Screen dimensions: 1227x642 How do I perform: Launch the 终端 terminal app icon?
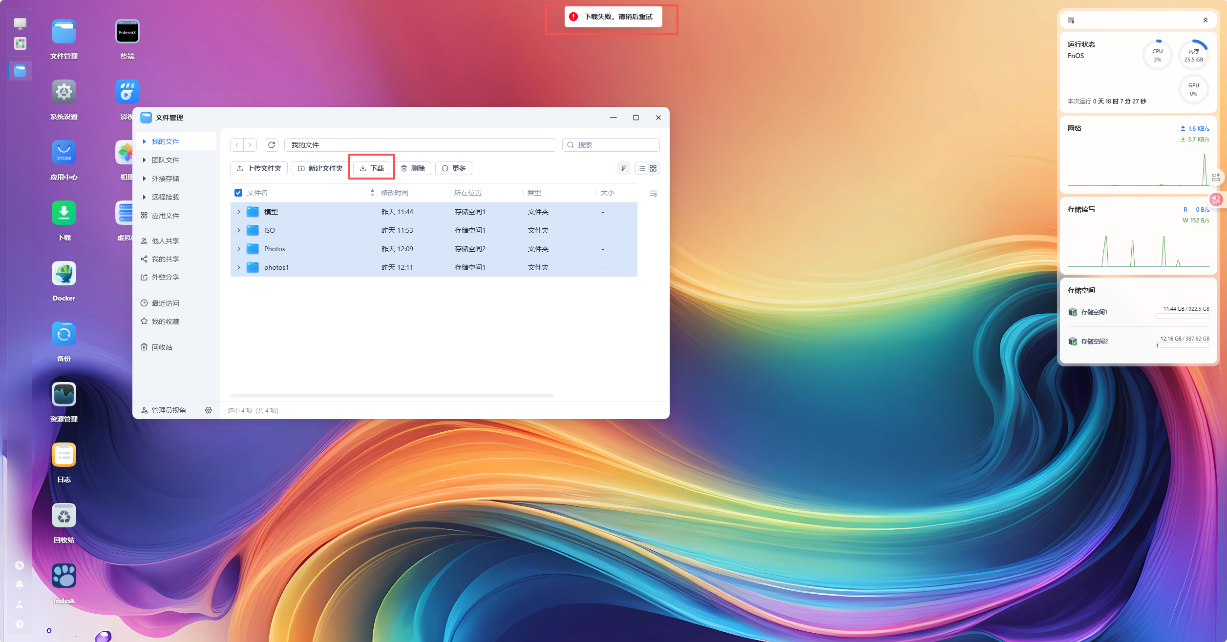(127, 32)
